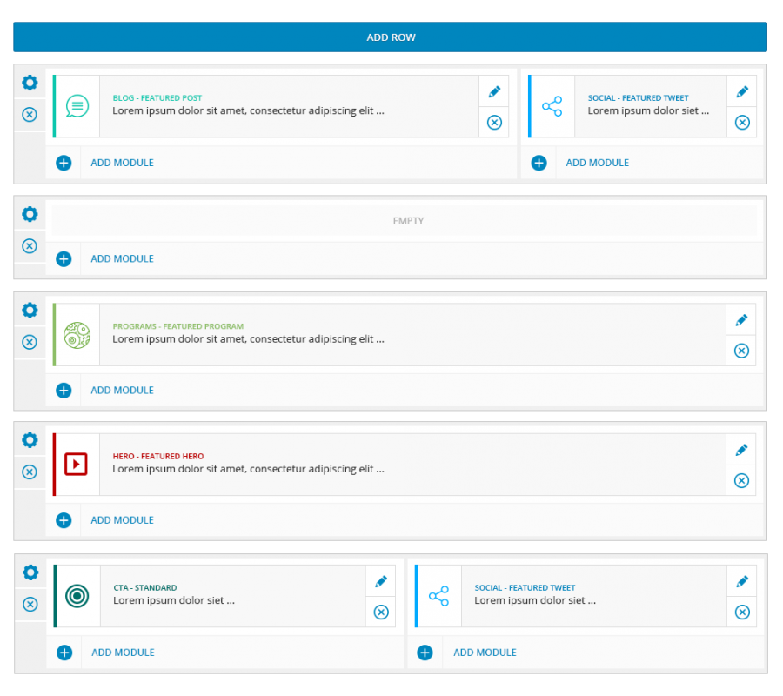
Task: Select top SOCIAL - FEATURED TWEET title text
Action: [x=638, y=97]
